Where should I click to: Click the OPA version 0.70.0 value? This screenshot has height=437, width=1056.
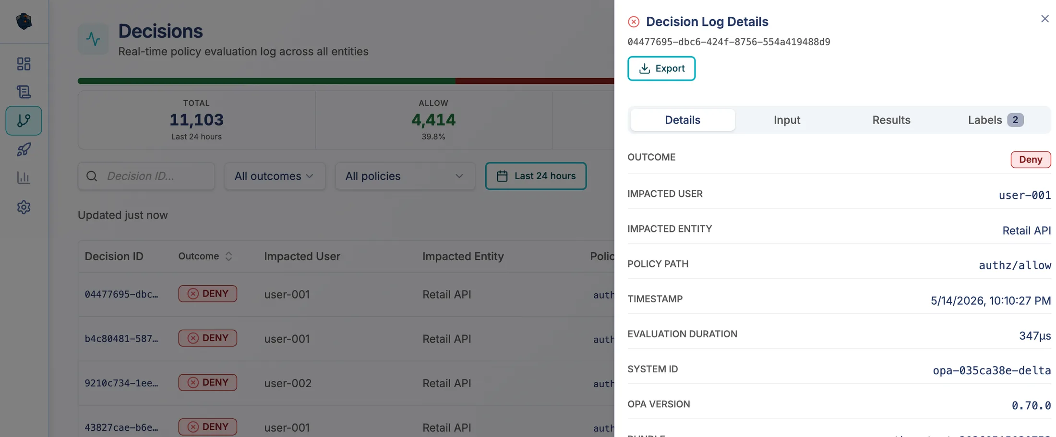click(x=1031, y=406)
